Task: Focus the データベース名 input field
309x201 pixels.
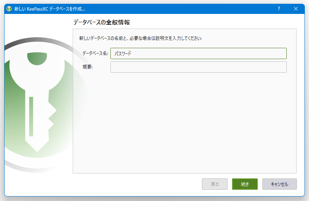Action: [x=199, y=53]
